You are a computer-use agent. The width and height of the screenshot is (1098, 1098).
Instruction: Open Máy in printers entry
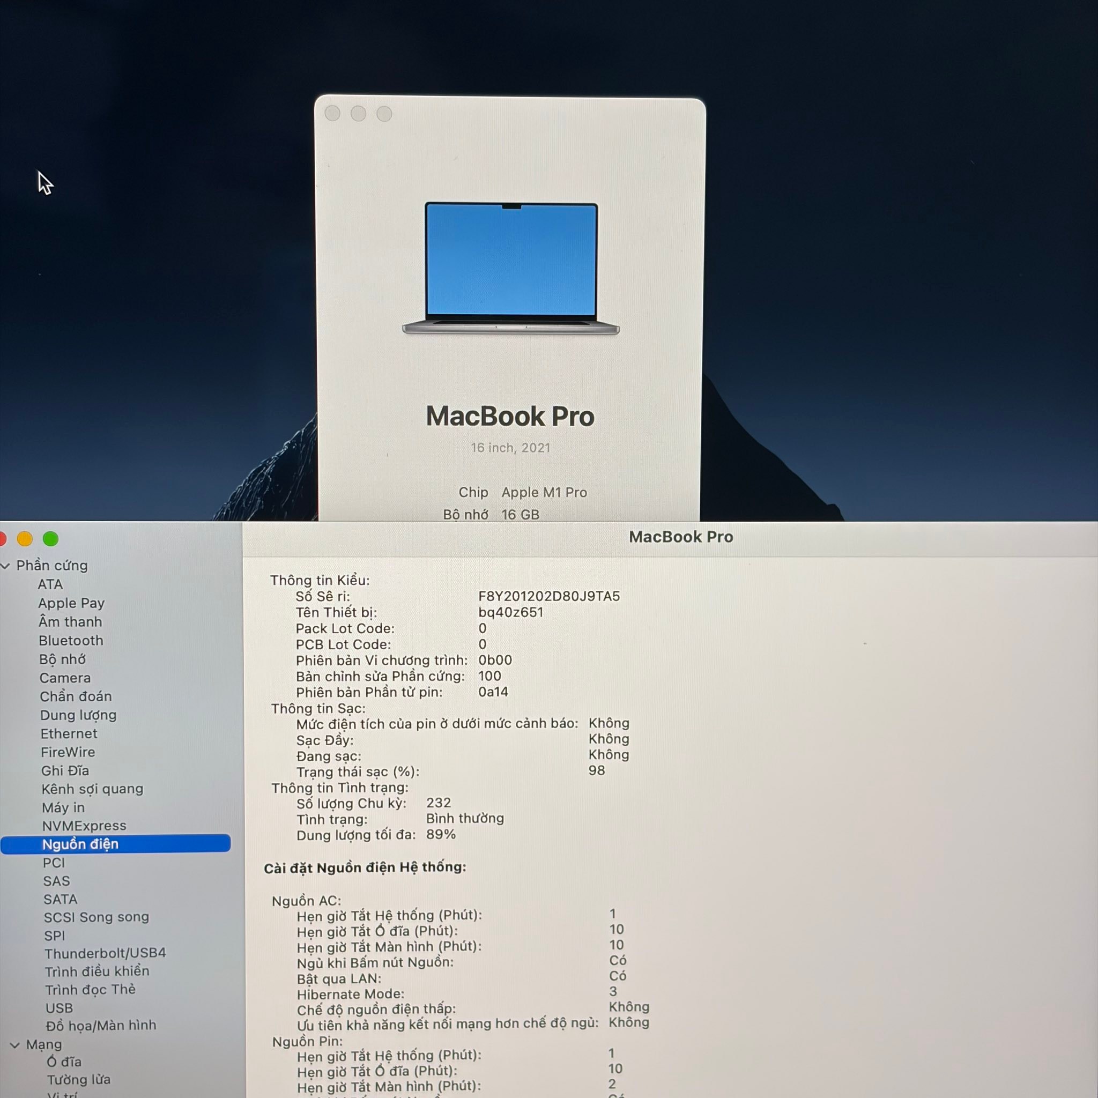(x=63, y=807)
